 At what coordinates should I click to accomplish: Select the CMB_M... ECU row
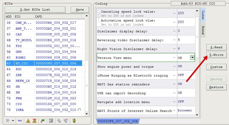tap(44, 23)
